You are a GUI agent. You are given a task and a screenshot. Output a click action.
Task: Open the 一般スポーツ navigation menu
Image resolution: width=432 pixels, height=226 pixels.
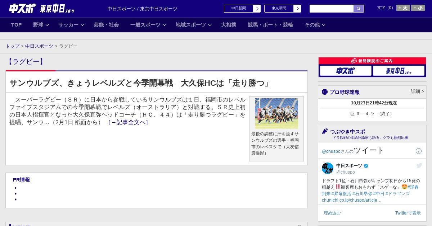tap(145, 25)
